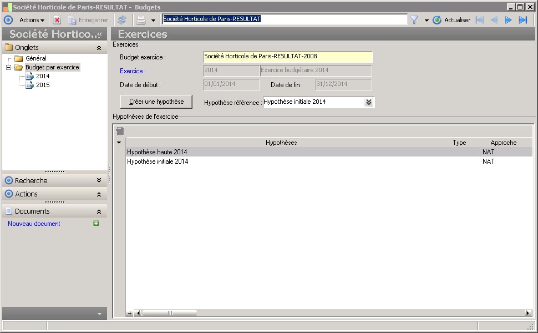Expand the Recherche panel
Viewport: 538px width, 333px height.
(x=99, y=180)
